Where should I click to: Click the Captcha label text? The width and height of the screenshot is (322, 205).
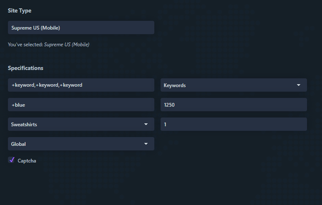(x=27, y=160)
